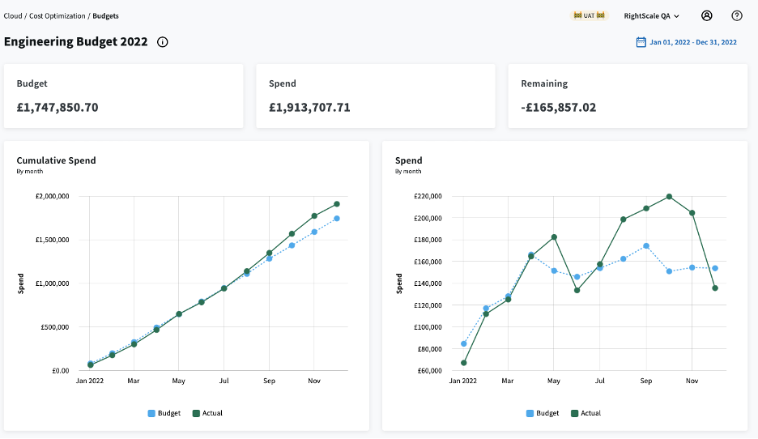Image resolution: width=758 pixels, height=439 pixels.
Task: Click the UAT environment badge
Action: (x=589, y=15)
